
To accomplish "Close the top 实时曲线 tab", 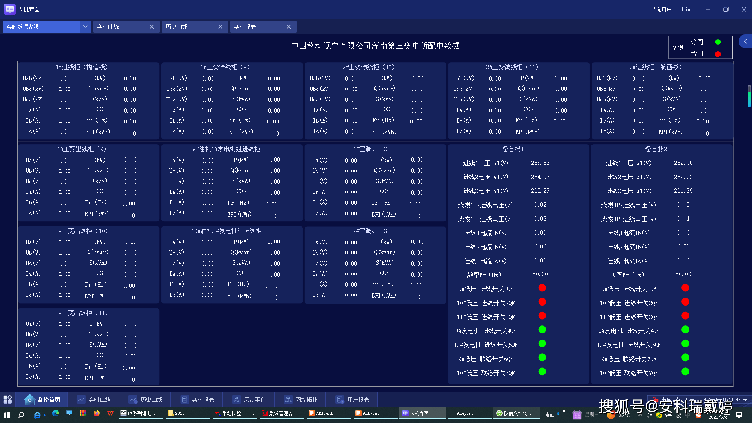I will [152, 27].
